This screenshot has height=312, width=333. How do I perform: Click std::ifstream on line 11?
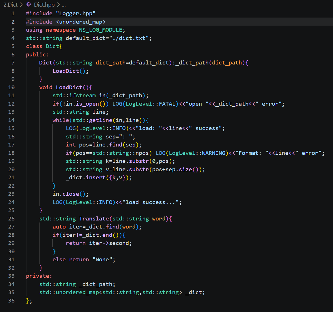(74, 96)
